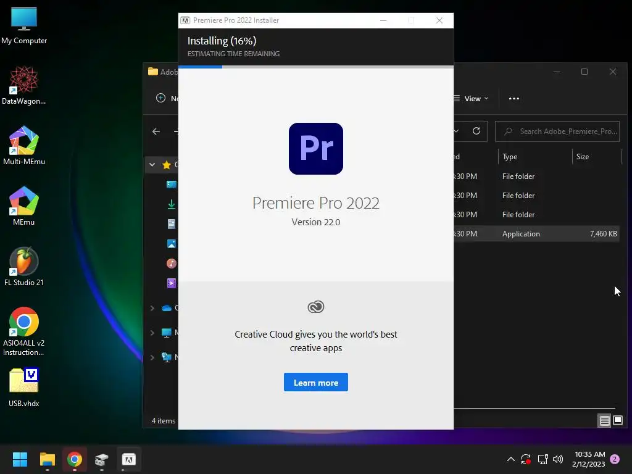Open File Explorer from taskbar
The width and height of the screenshot is (632, 474).
click(x=47, y=459)
